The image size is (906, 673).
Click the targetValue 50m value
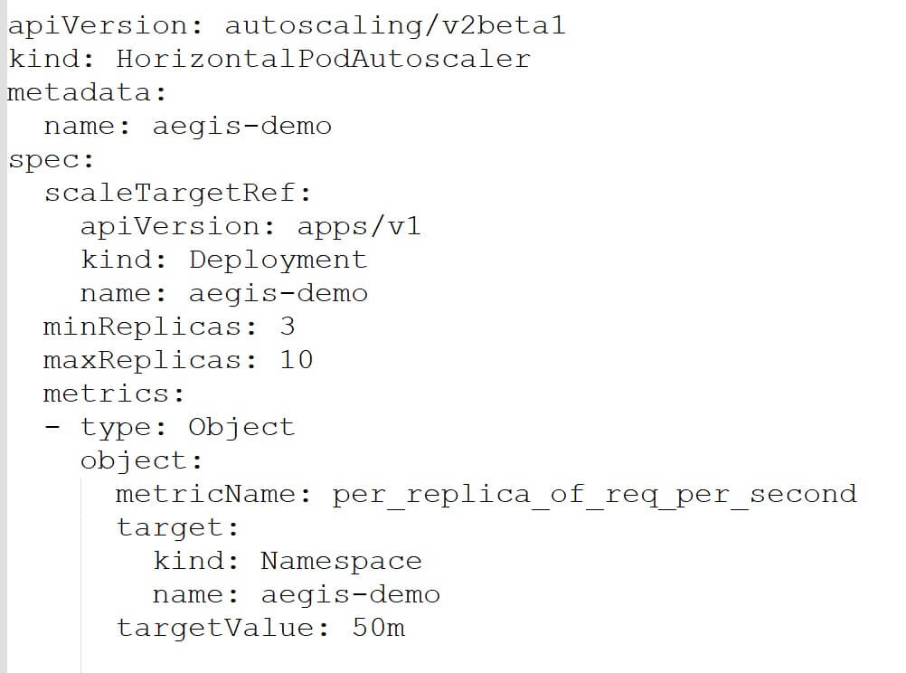tap(378, 628)
